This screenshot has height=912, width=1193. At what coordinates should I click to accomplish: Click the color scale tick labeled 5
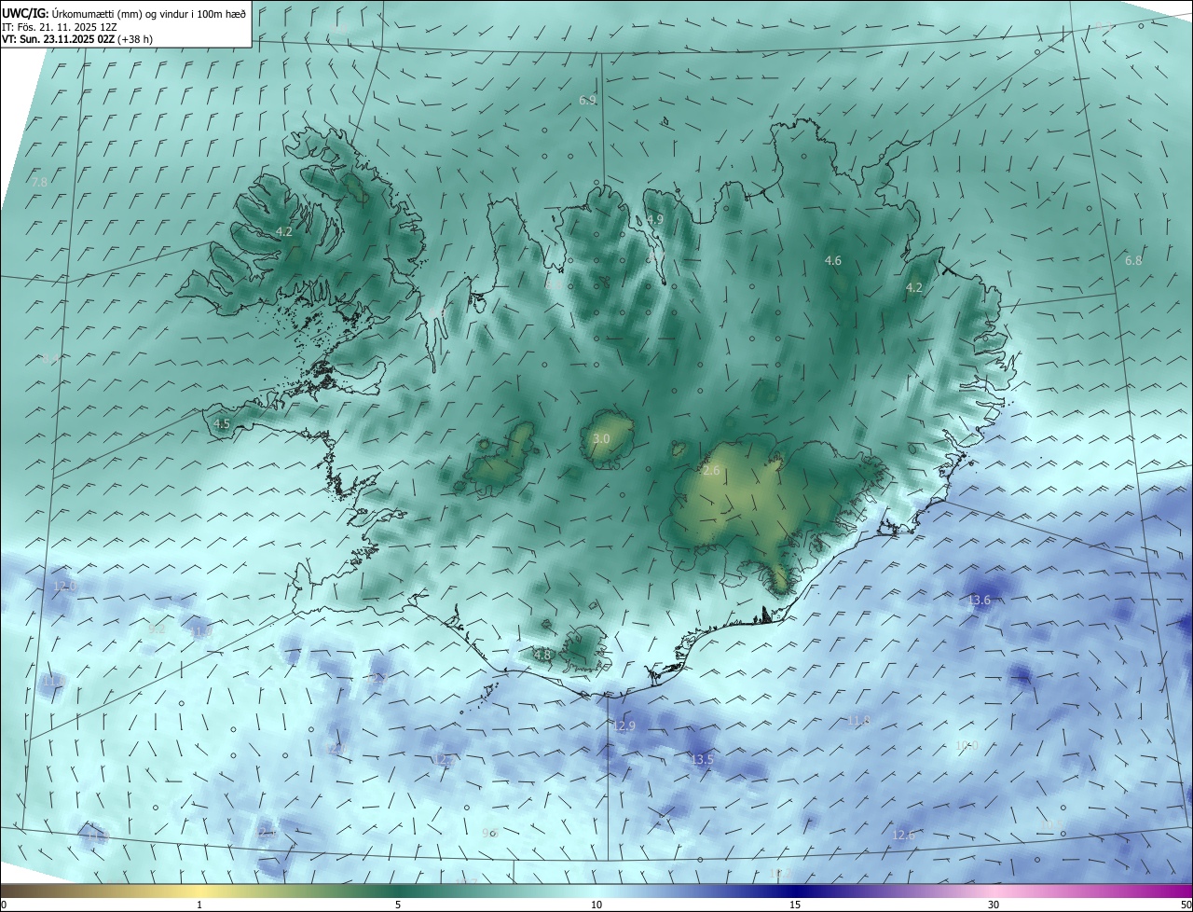tap(398, 905)
